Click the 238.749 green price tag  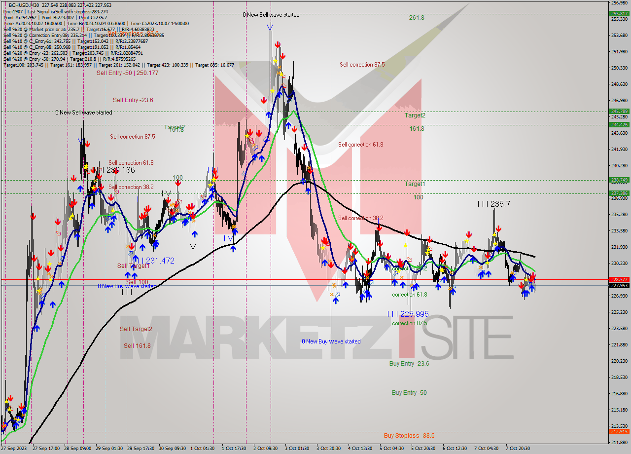[x=619, y=180]
